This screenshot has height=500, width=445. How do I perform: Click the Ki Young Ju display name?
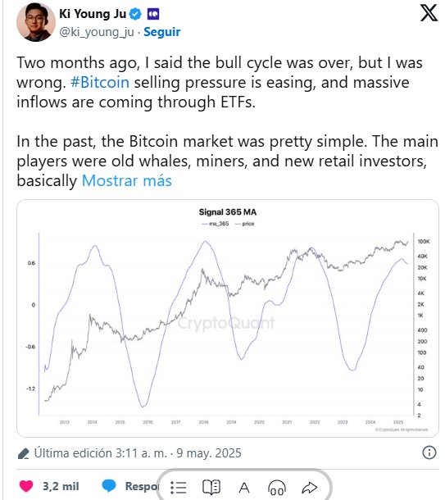click(93, 14)
